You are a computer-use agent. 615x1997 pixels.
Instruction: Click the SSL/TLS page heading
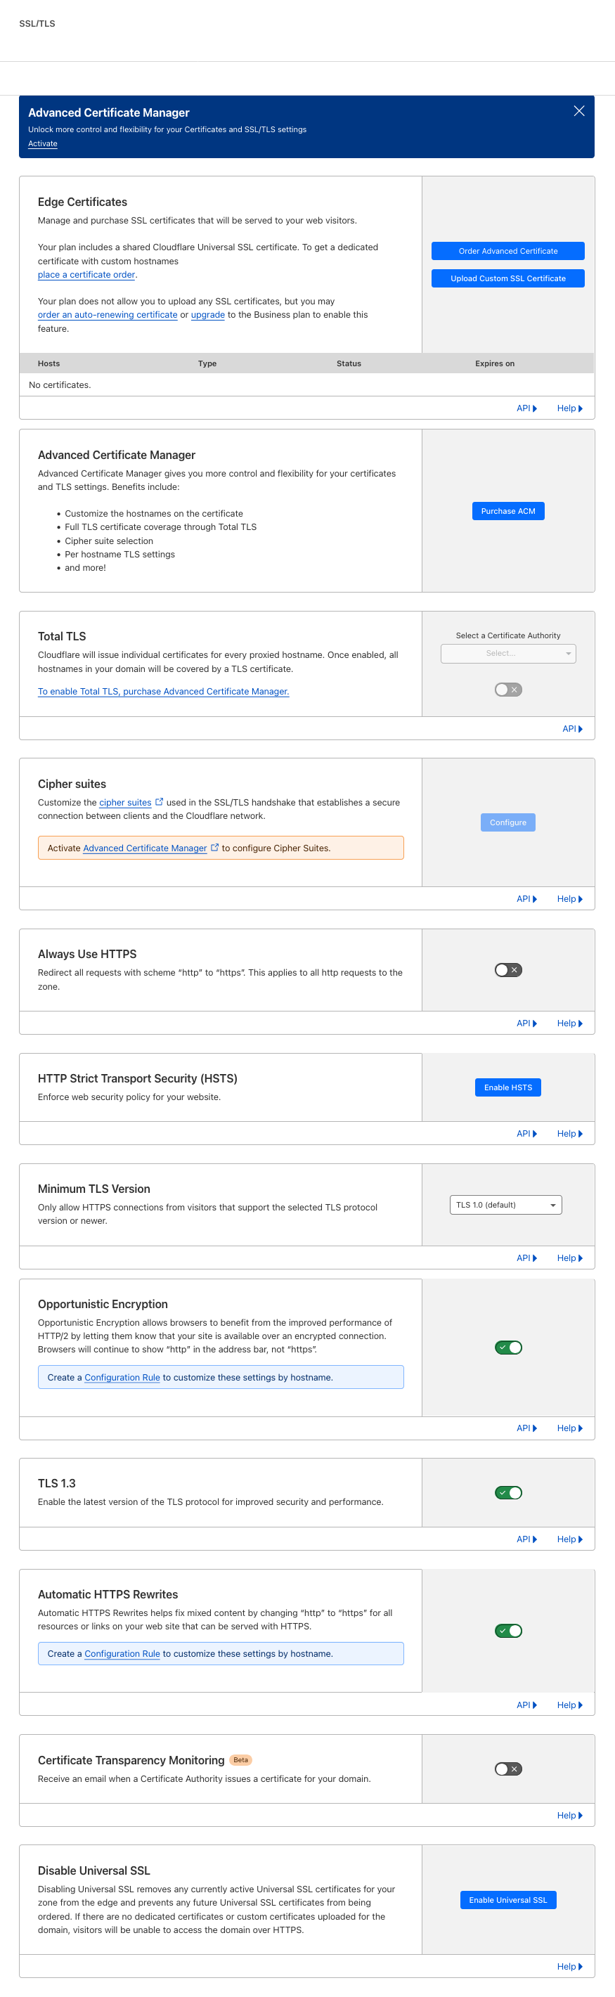coord(37,23)
